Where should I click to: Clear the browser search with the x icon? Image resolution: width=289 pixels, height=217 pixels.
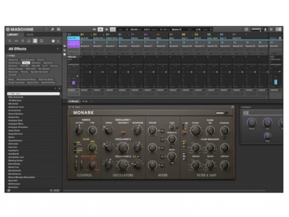click(55, 89)
